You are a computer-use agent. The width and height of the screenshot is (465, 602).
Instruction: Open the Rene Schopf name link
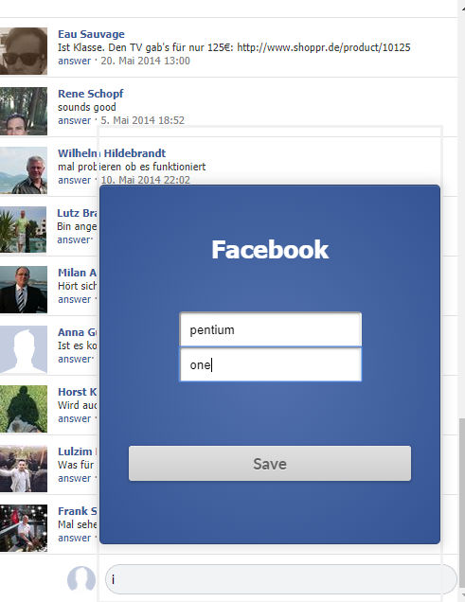(x=91, y=94)
